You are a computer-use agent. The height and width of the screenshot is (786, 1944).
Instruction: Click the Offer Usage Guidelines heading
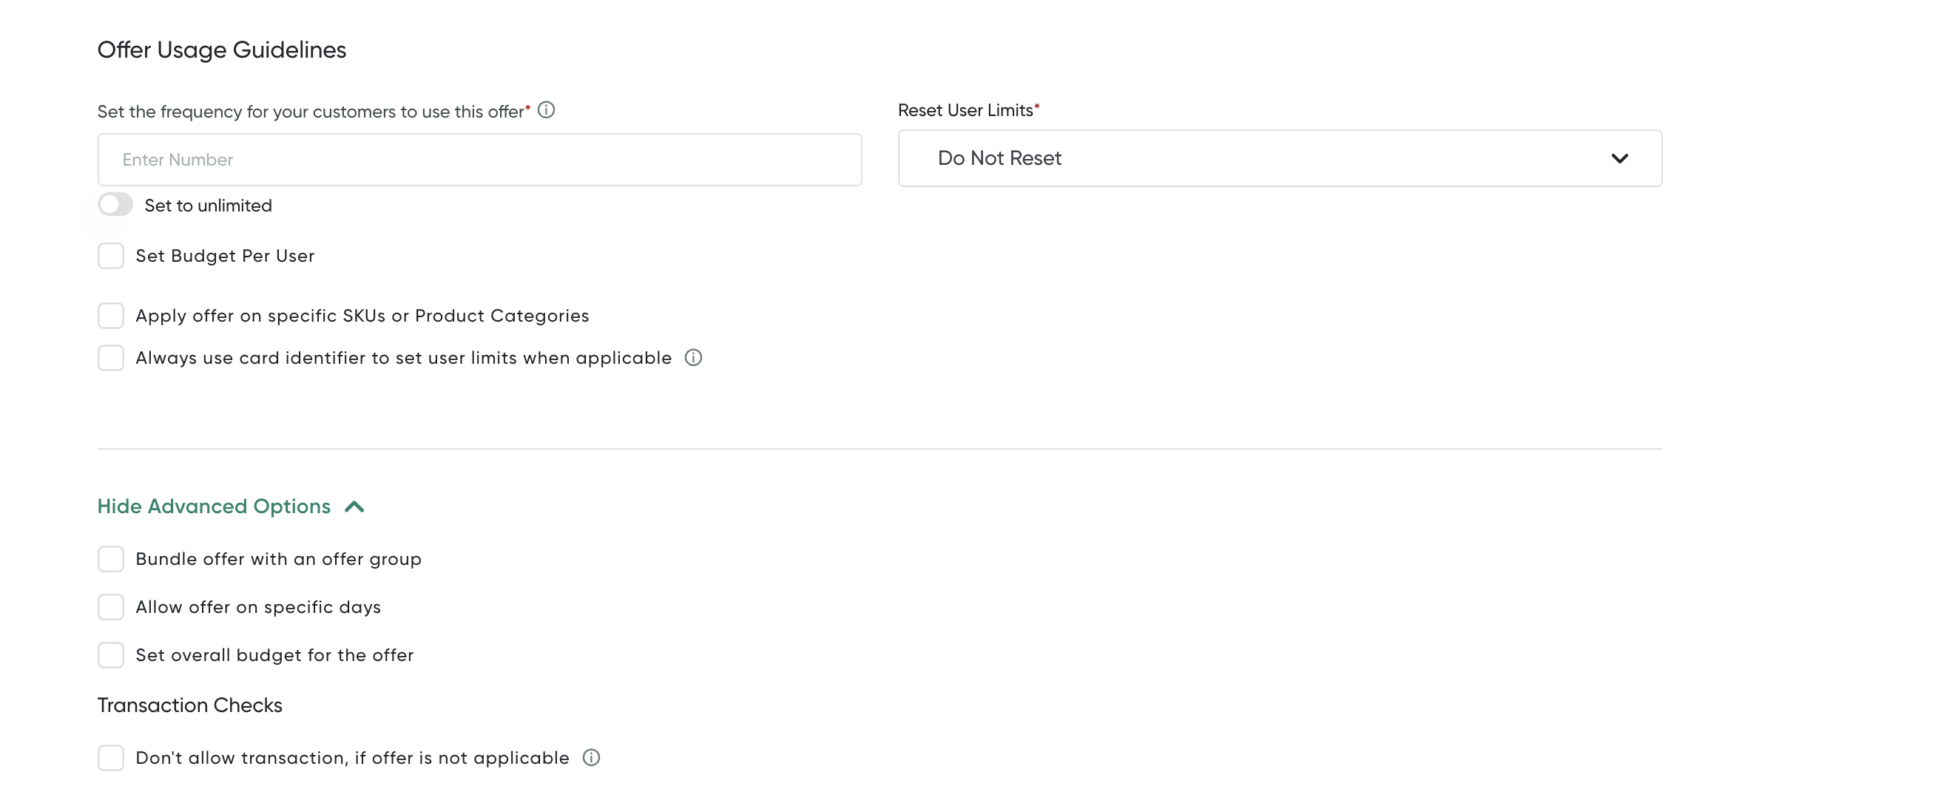click(221, 50)
